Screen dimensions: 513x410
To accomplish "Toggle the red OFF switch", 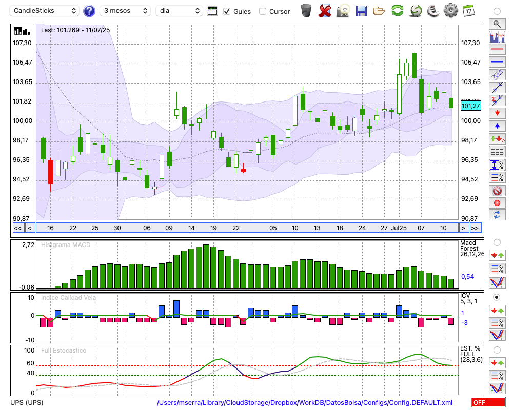I will tap(488, 403).
